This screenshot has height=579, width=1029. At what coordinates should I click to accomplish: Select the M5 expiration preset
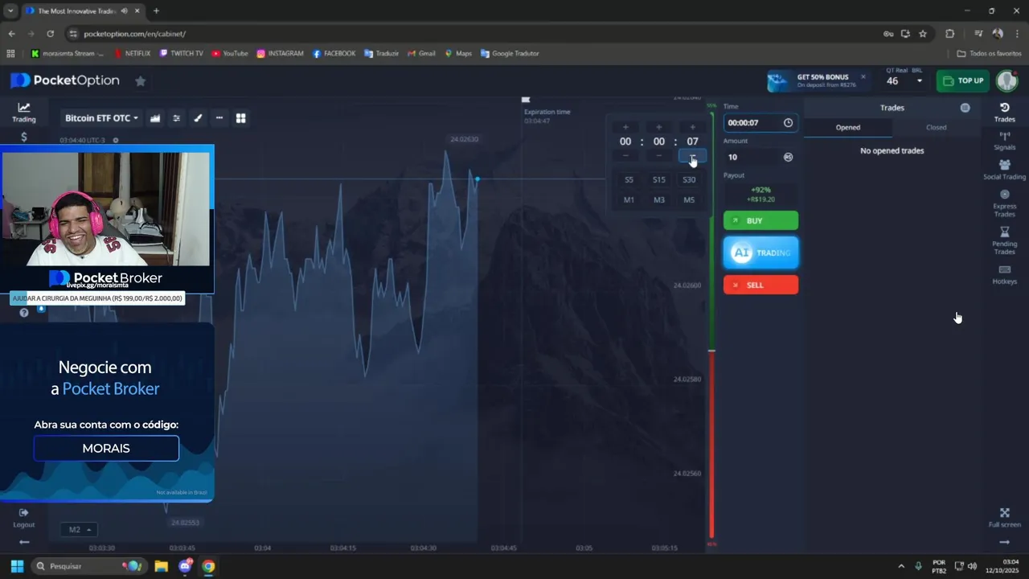[689, 200]
